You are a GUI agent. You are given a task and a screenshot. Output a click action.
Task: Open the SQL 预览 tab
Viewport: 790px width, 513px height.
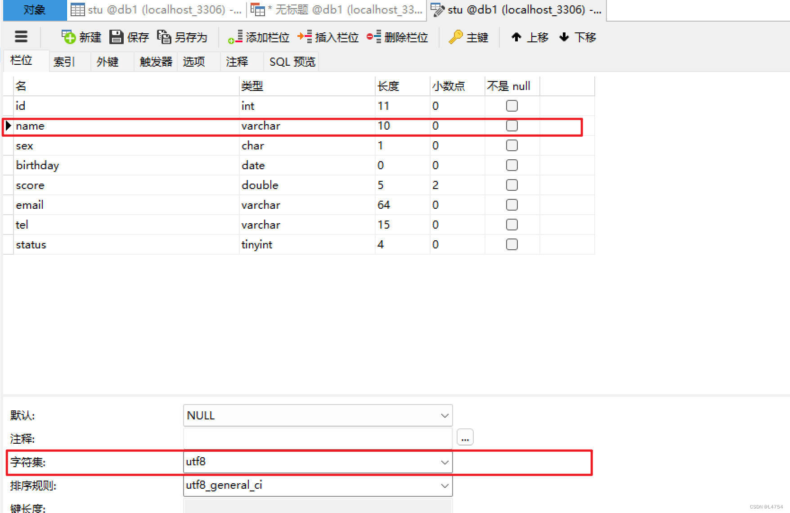pyautogui.click(x=291, y=61)
